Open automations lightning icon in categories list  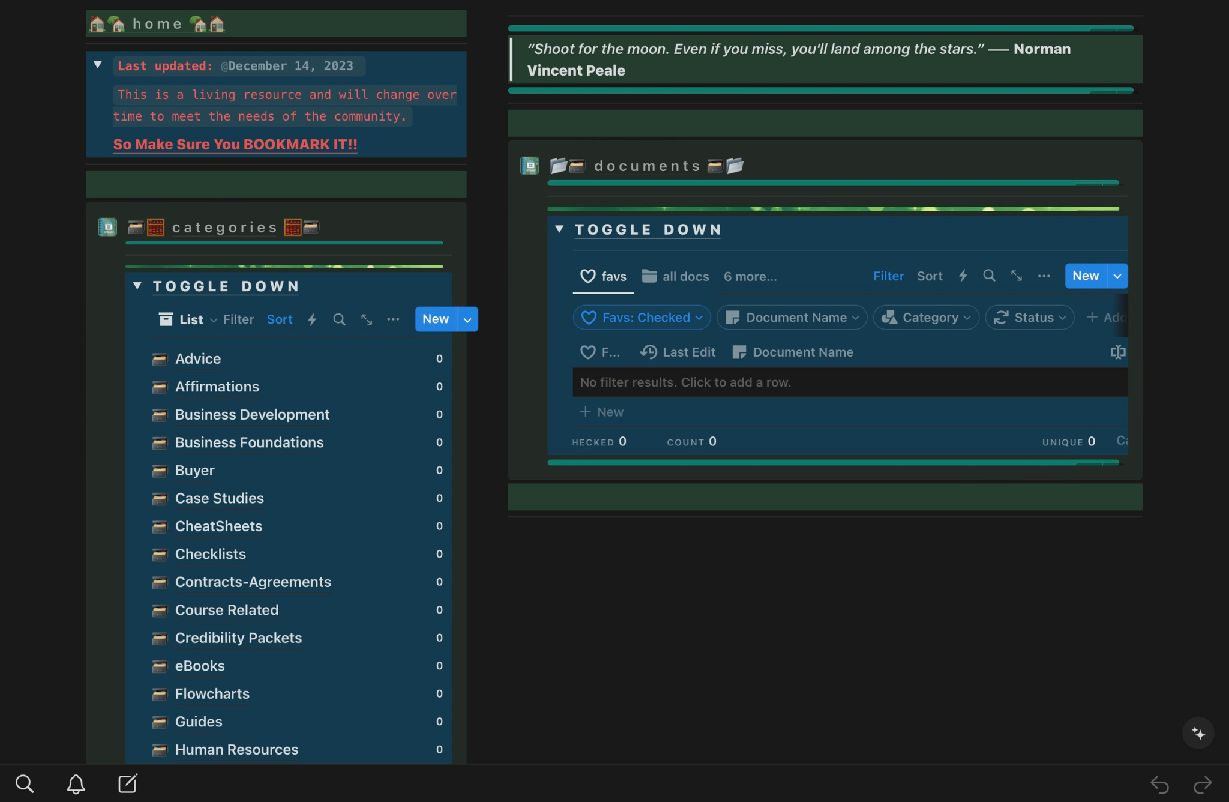coord(312,319)
